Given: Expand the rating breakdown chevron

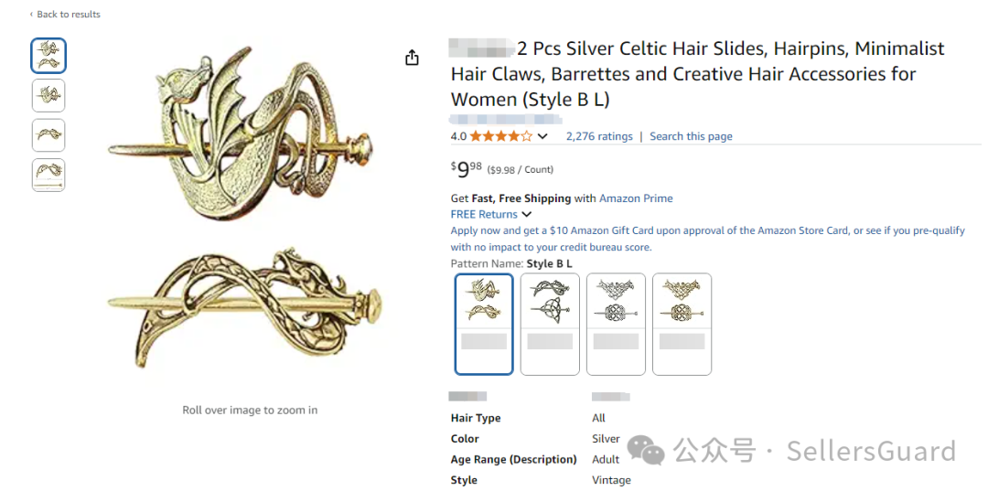Looking at the screenshot, I should point(542,136).
